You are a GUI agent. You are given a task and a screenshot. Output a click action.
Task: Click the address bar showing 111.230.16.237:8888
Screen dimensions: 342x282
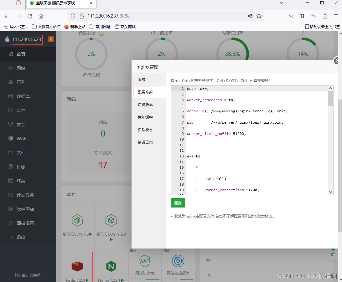pyautogui.click(x=125, y=16)
